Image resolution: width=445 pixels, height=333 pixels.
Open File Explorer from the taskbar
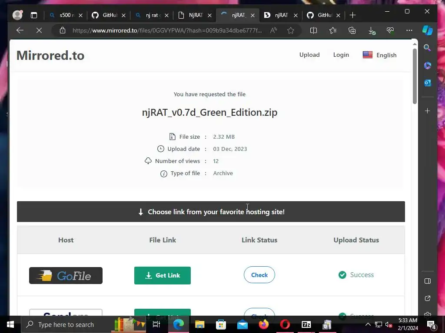click(x=199, y=324)
